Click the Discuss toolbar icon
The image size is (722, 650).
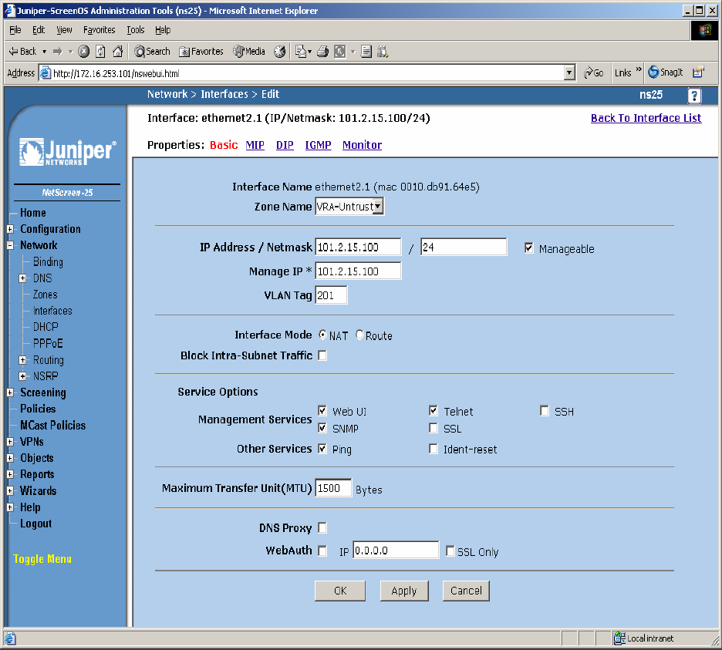pyautogui.click(x=366, y=52)
